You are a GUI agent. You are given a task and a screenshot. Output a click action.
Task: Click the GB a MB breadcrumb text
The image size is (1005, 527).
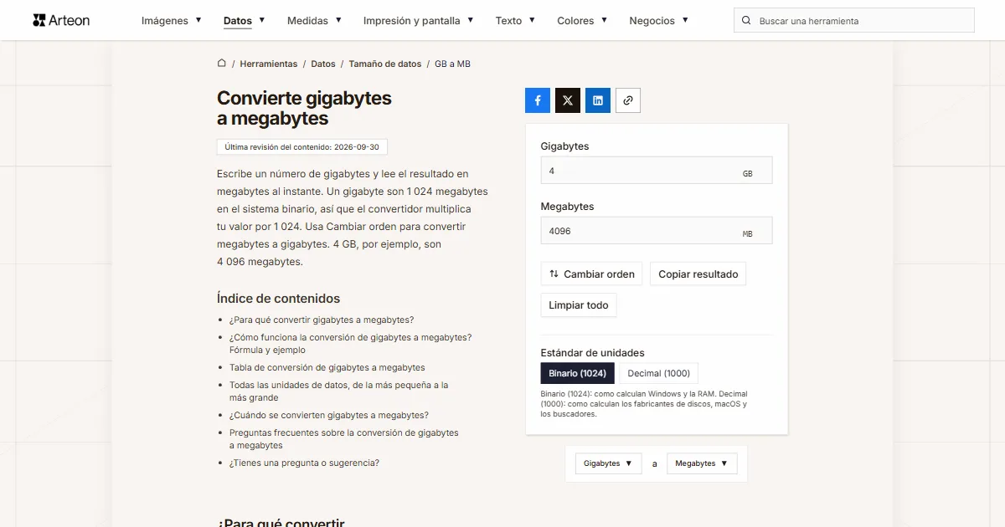tap(452, 64)
